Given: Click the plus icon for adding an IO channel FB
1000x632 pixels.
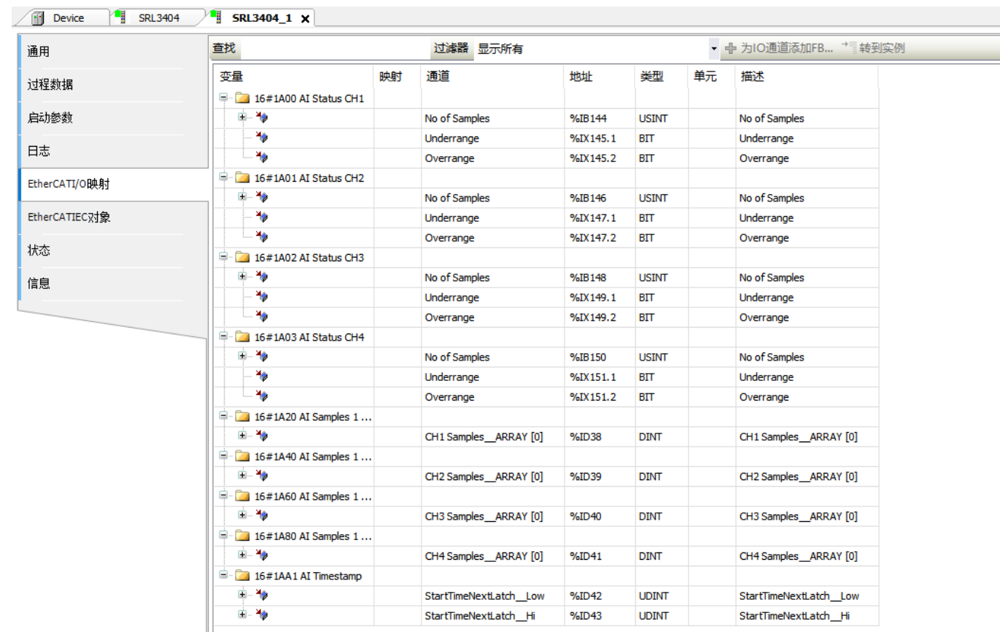Looking at the screenshot, I should pos(730,49).
